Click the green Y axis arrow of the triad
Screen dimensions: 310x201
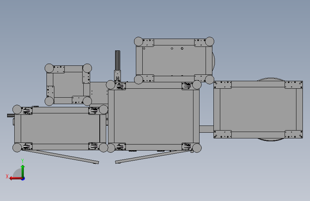pyautogui.click(x=23, y=171)
